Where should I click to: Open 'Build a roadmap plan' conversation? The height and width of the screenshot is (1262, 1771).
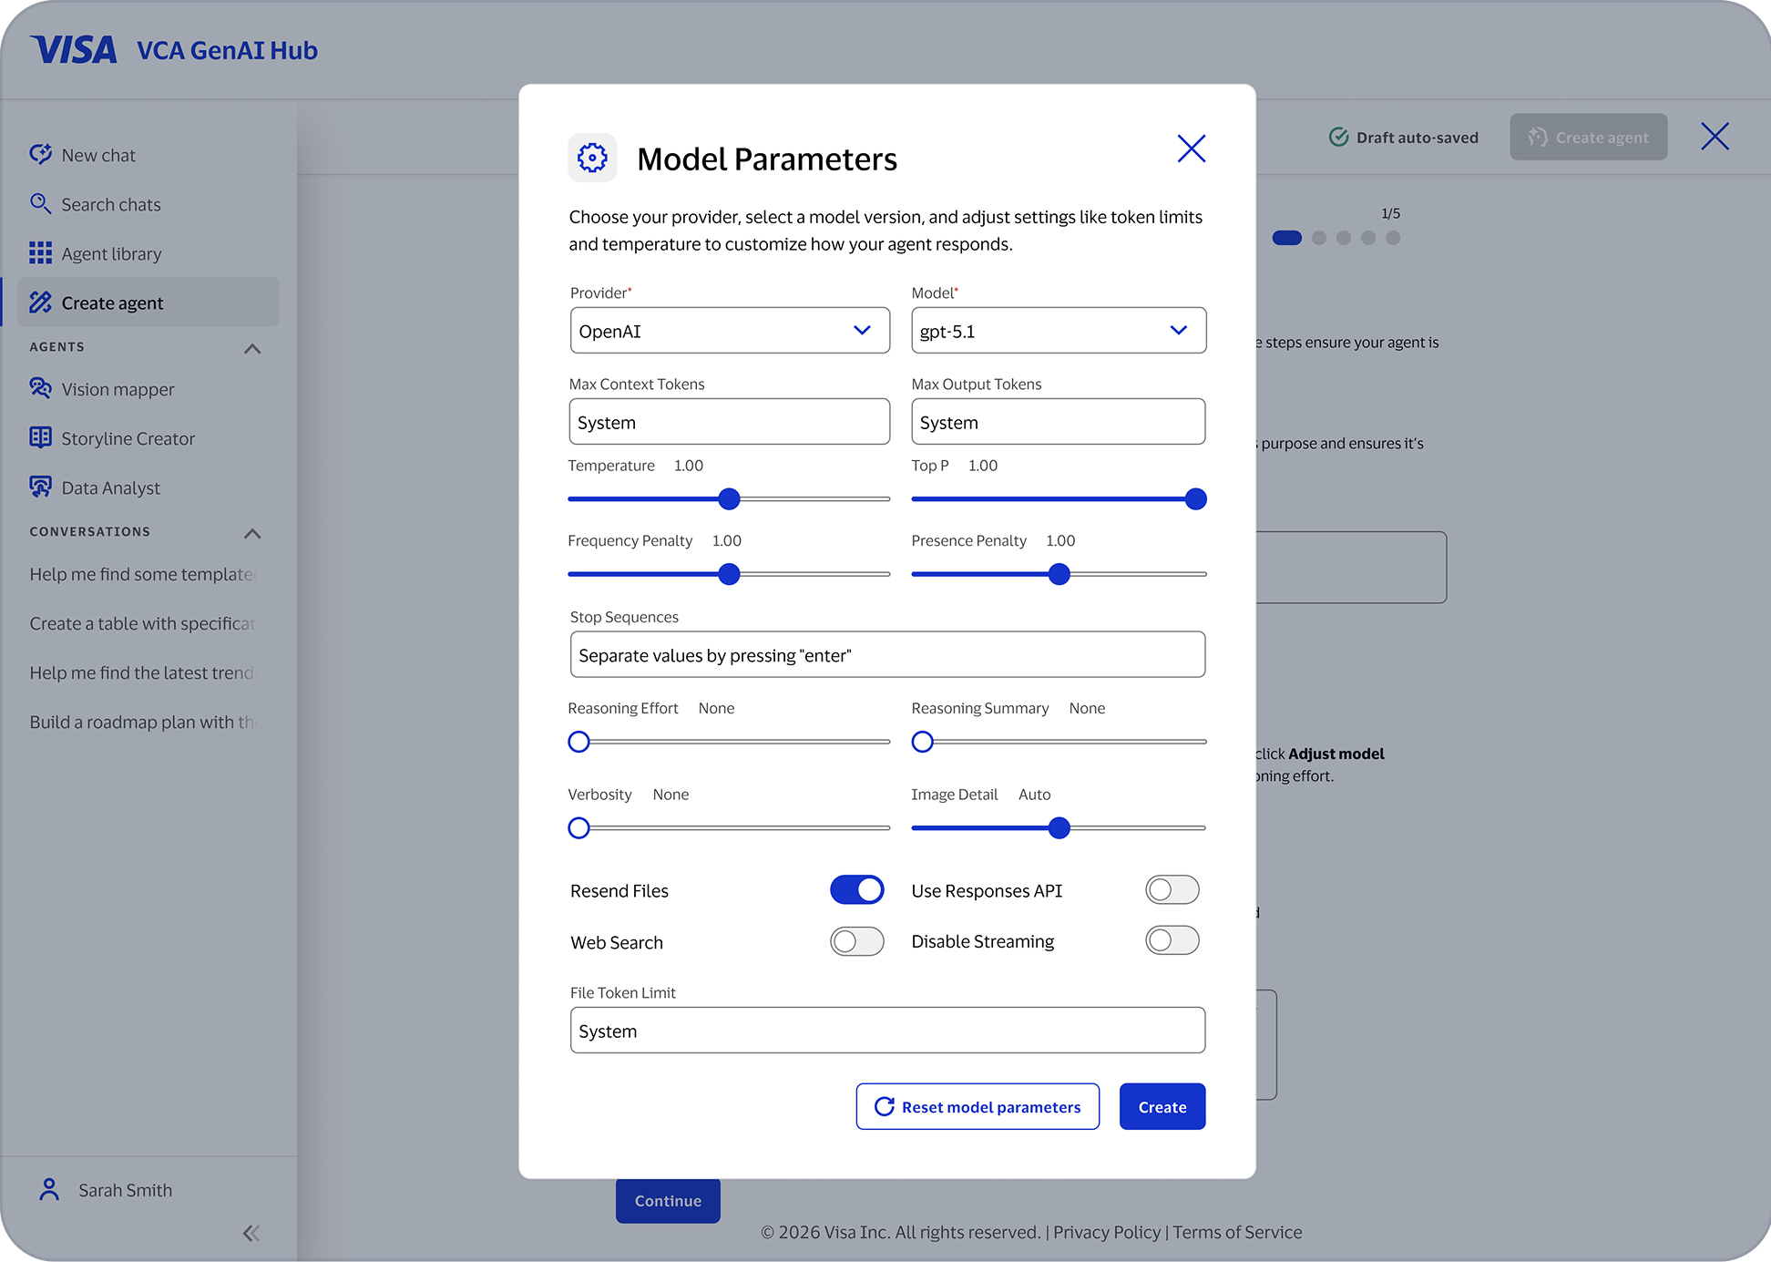(142, 722)
